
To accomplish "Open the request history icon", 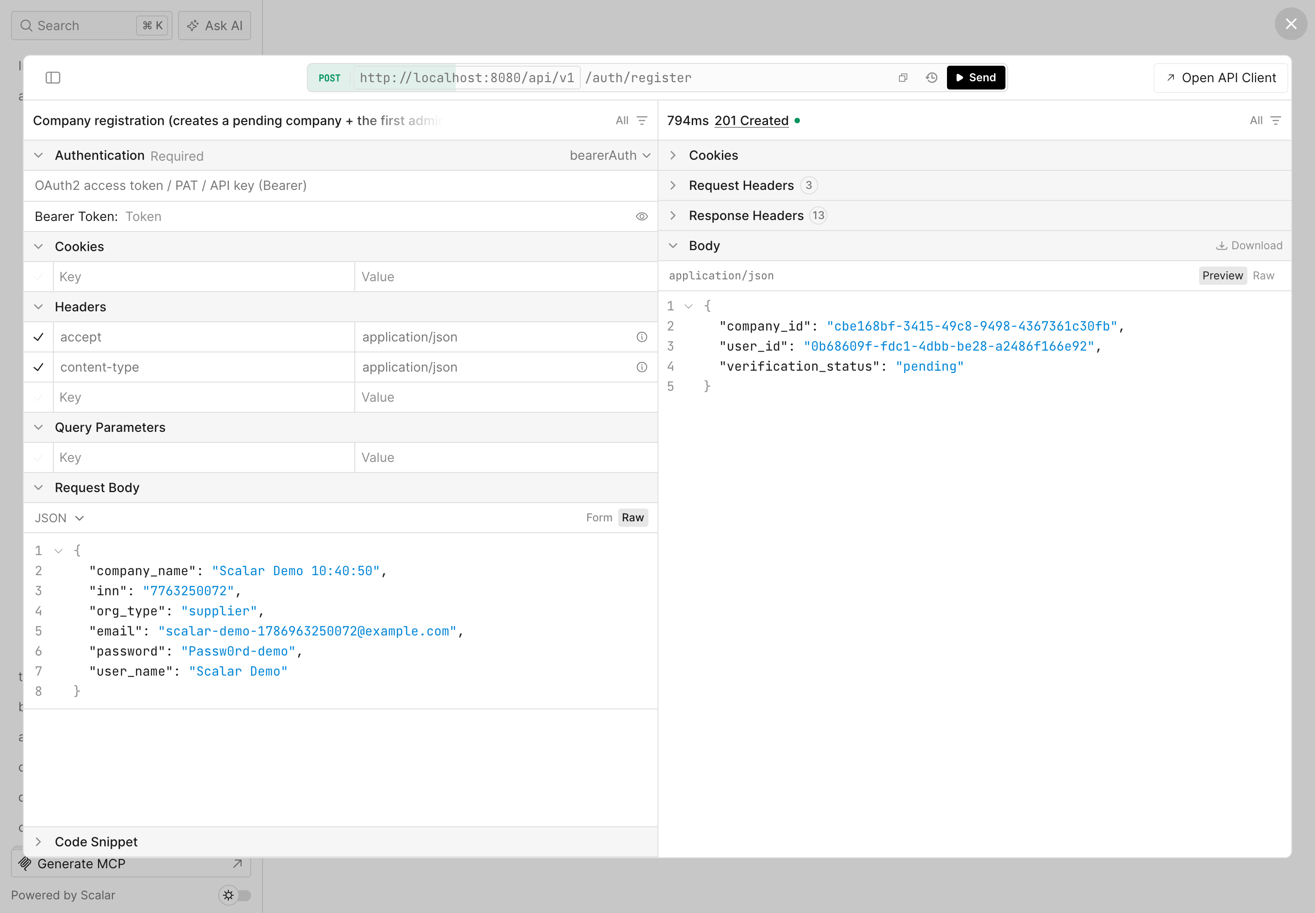I will pyautogui.click(x=931, y=77).
